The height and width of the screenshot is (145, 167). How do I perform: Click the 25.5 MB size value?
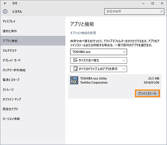154,79
